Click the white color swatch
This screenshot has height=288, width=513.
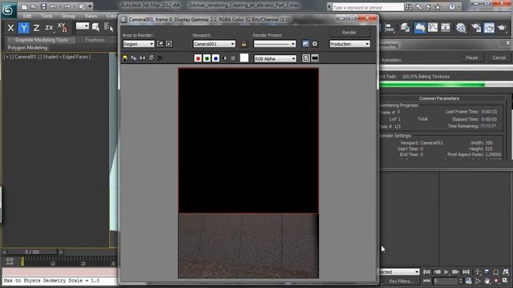pyautogui.click(x=244, y=58)
